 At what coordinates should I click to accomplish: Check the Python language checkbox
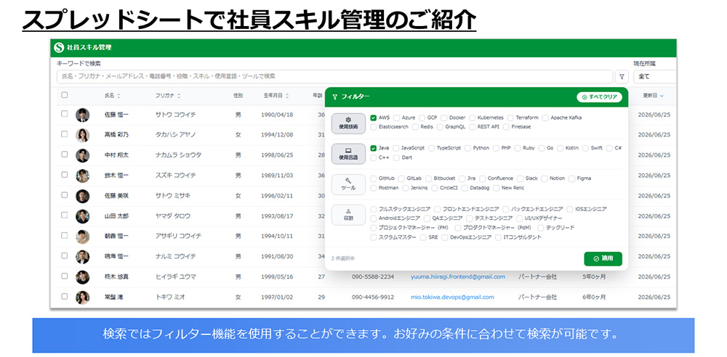coord(467,148)
